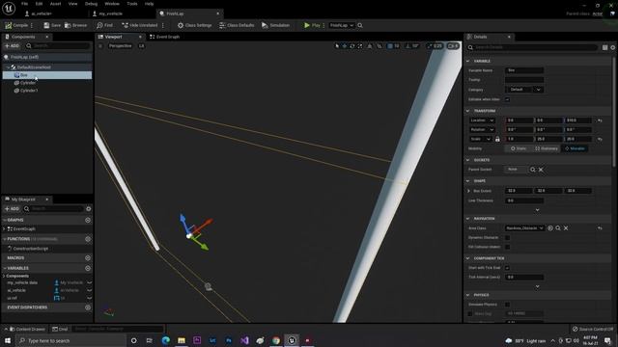Switch to the Event Graph tab
The width and height of the screenshot is (618, 347).
click(164, 37)
